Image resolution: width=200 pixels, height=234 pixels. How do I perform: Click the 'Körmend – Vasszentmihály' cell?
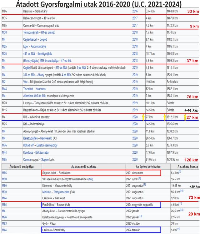tap(84, 186)
